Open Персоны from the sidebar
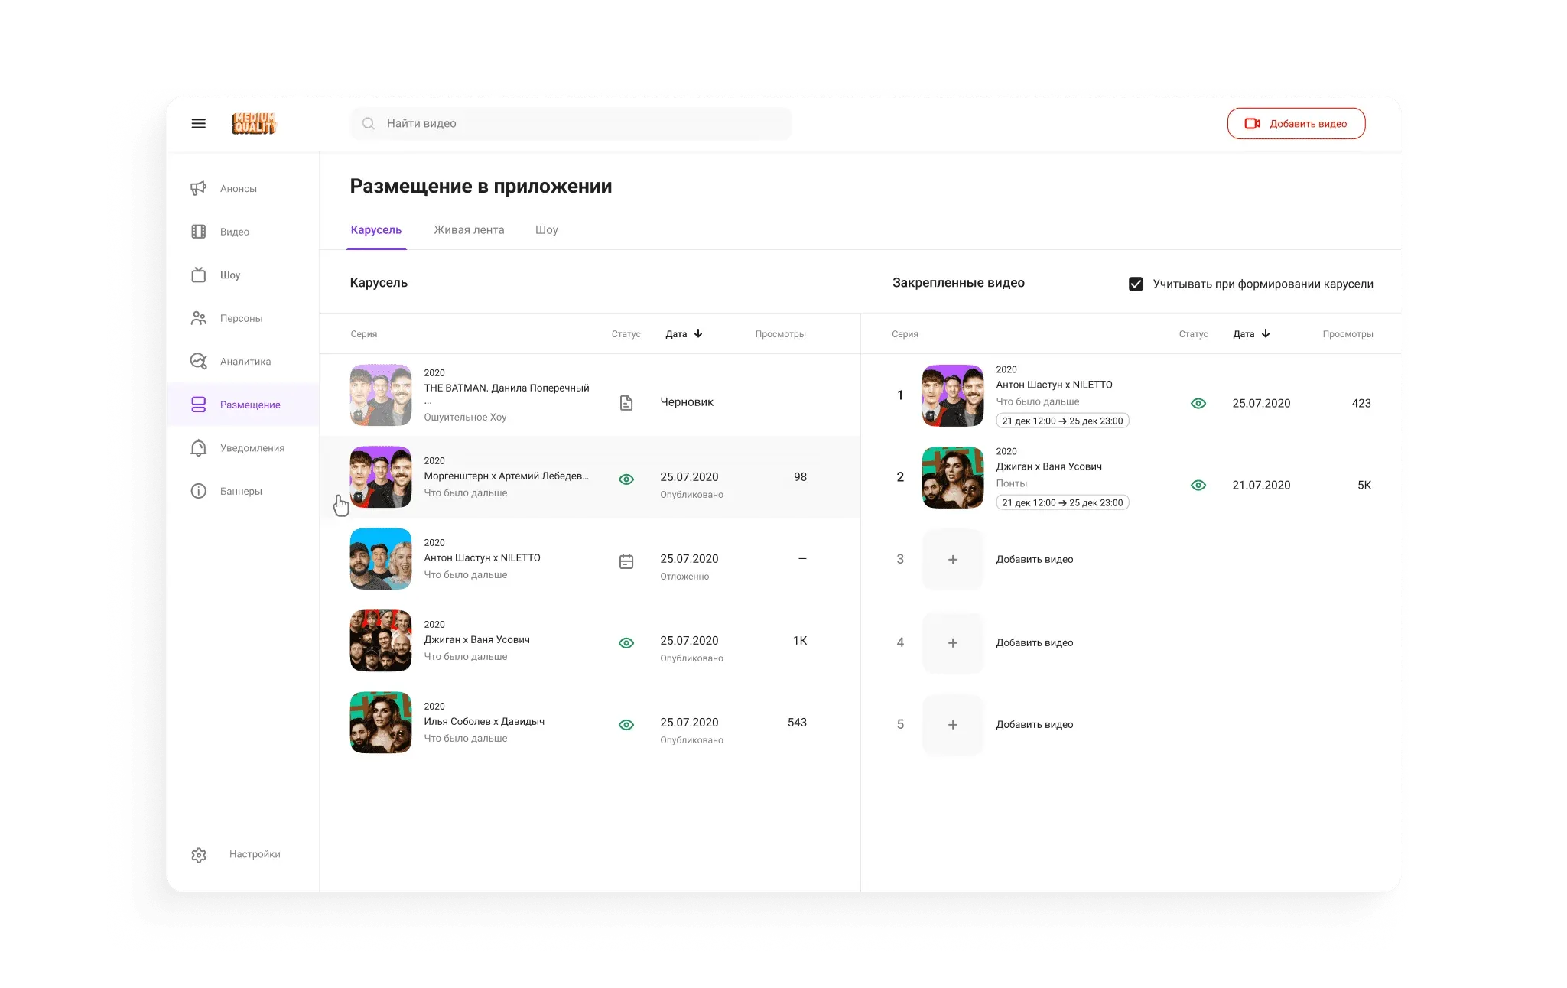Image resolution: width=1567 pixels, height=988 pixels. pos(199,317)
